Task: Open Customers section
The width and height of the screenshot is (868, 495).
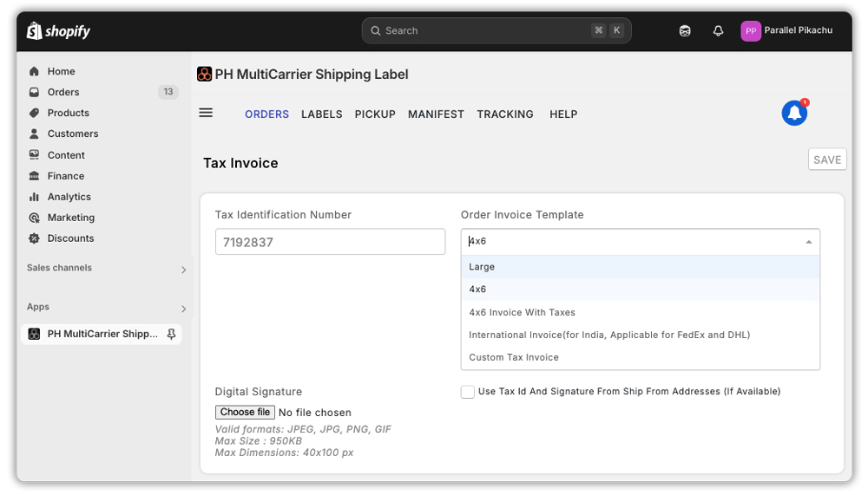Action: tap(73, 134)
